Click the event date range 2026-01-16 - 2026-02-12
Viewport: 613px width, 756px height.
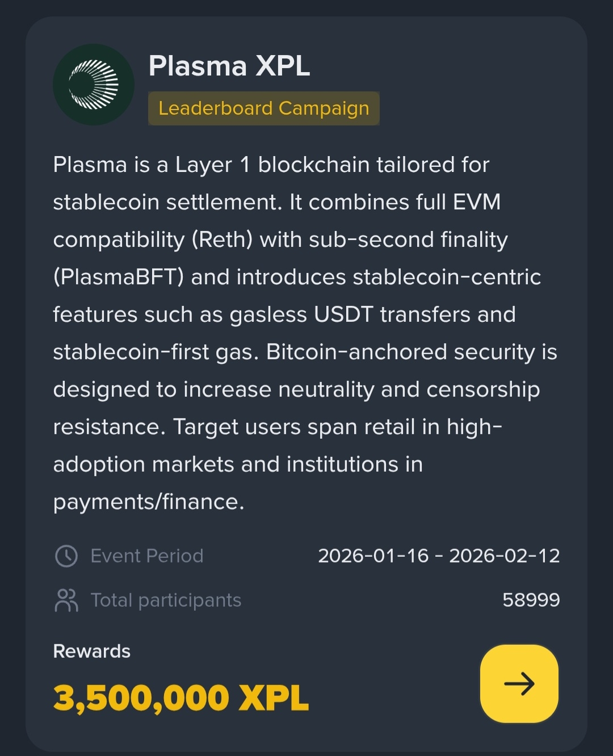coord(439,556)
